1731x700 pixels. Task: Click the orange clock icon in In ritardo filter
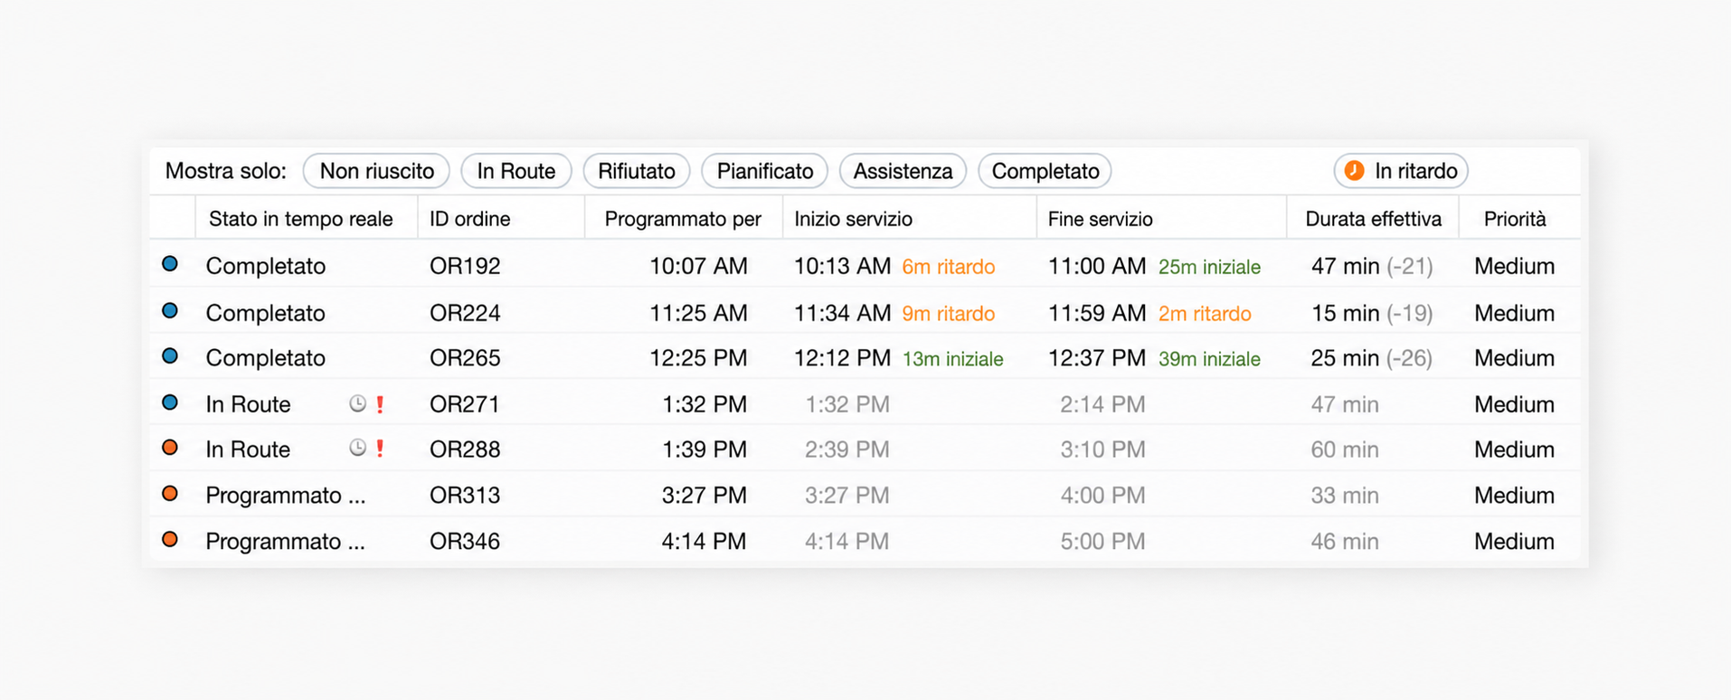1354,170
